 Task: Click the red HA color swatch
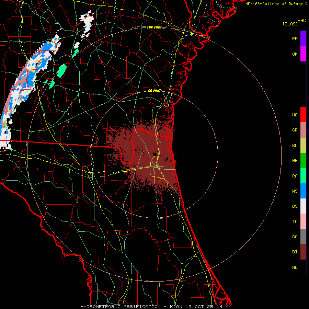pyautogui.click(x=303, y=115)
